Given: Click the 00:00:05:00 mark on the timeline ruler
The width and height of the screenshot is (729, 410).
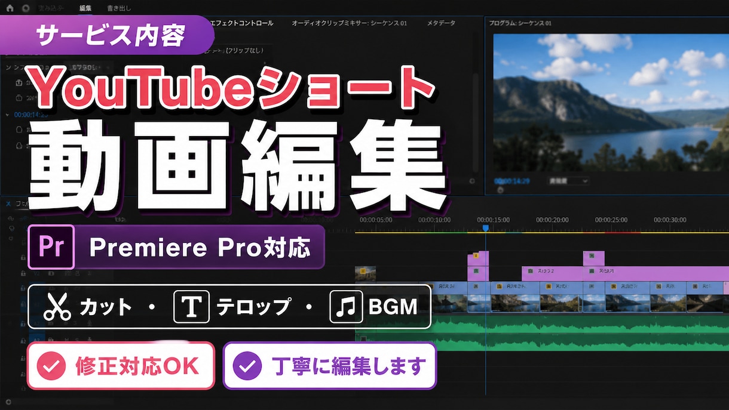Looking at the screenshot, I should click(x=376, y=220).
